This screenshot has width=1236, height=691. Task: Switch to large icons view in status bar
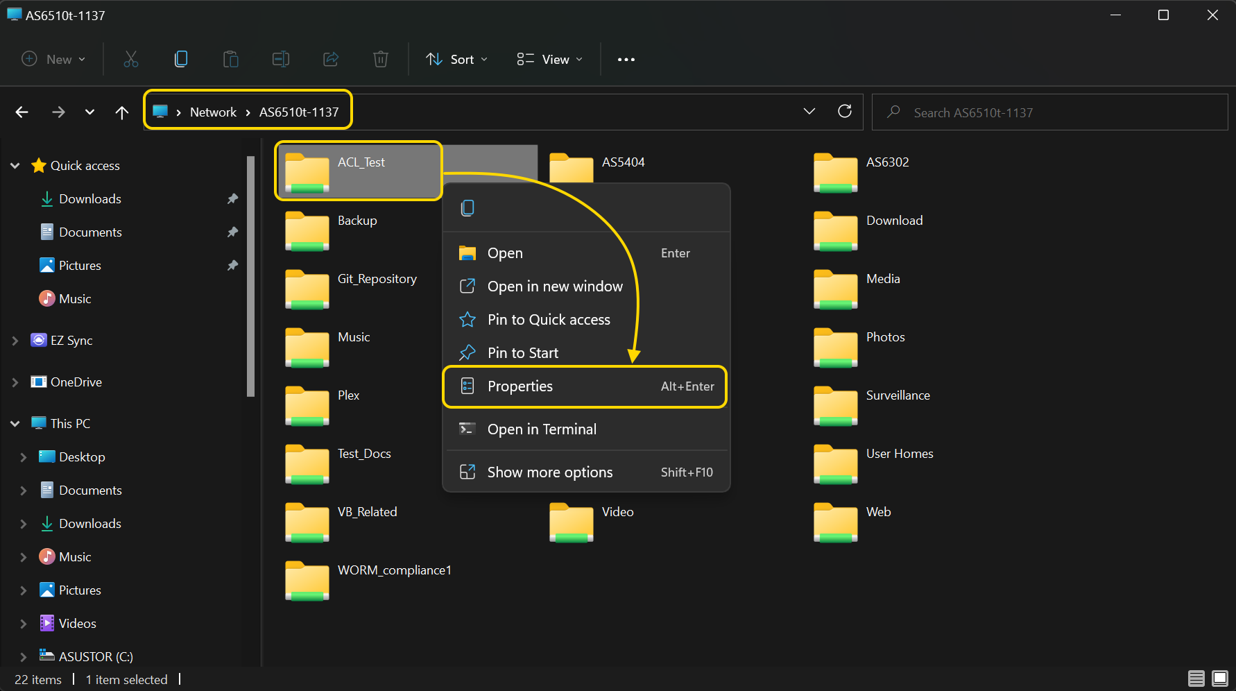point(1220,679)
